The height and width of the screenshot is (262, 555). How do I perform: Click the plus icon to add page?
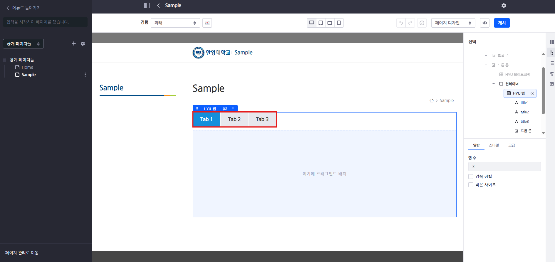[74, 44]
